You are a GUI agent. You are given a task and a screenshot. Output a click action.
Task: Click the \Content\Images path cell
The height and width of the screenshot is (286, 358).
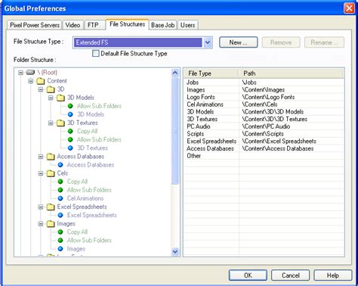(263, 90)
